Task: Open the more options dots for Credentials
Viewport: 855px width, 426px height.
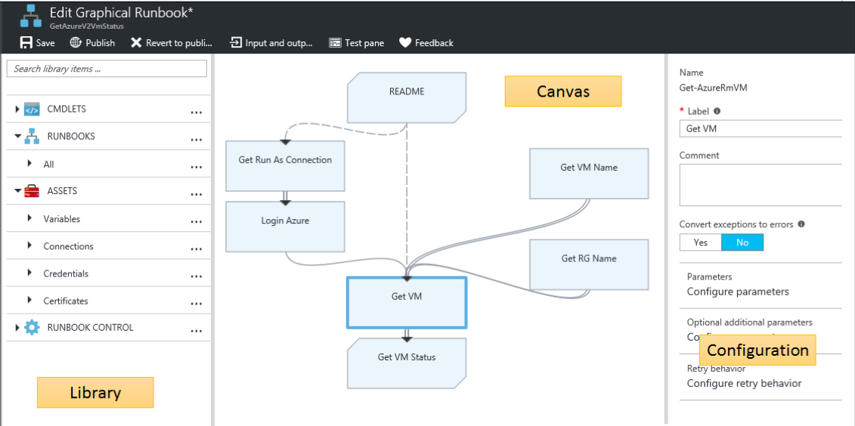Action: 197,276
